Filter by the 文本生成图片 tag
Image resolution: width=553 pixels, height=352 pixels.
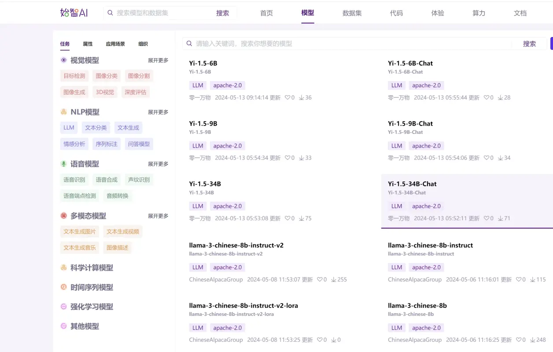pyautogui.click(x=80, y=232)
